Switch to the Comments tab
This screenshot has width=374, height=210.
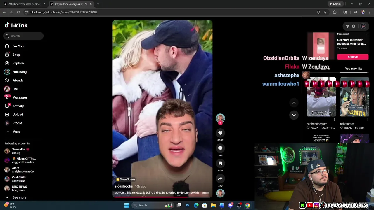pyautogui.click(x=322, y=69)
